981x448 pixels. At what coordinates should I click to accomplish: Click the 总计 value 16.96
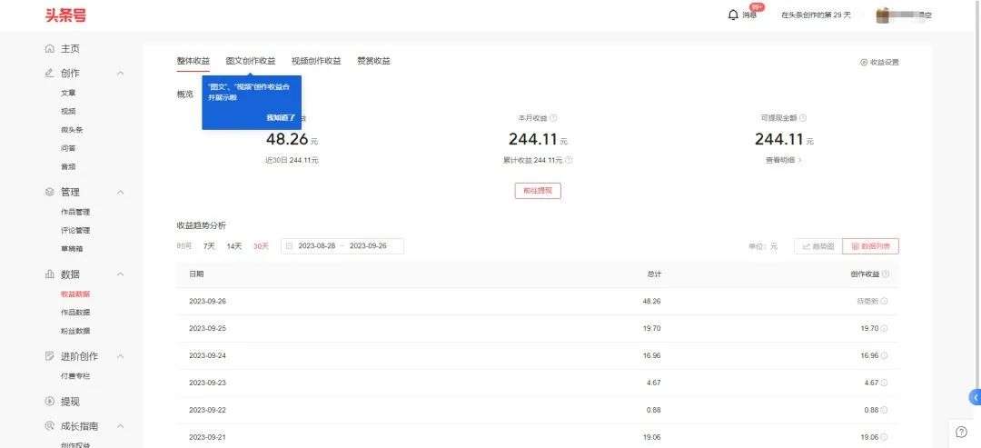pos(652,355)
